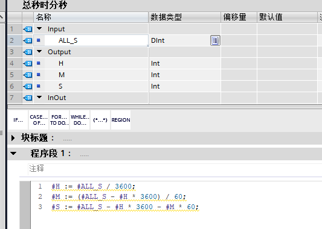
Task: Click the tag icon in the Input row
Action: pos(28,29)
